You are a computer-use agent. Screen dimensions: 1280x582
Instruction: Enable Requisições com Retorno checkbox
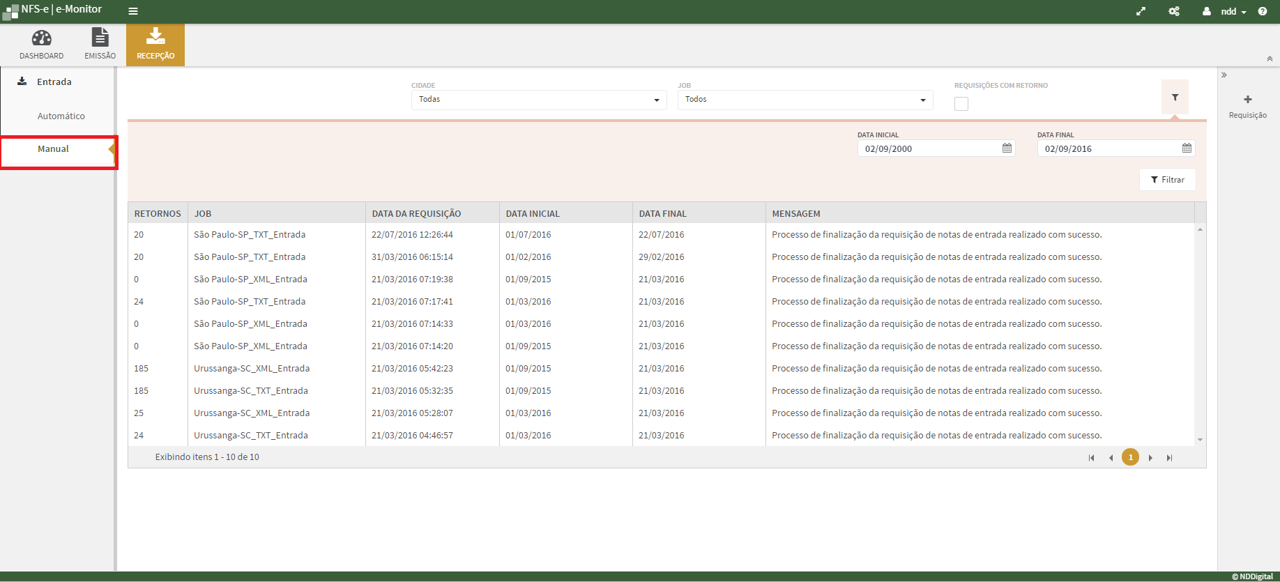tap(961, 104)
